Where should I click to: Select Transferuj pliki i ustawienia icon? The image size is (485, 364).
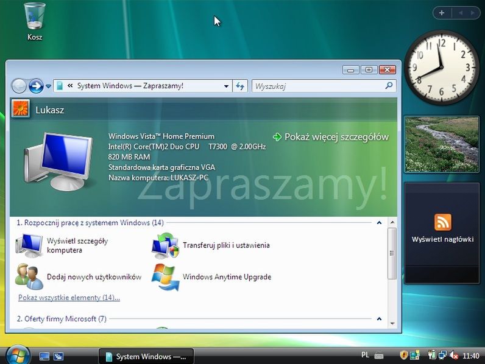(165, 246)
